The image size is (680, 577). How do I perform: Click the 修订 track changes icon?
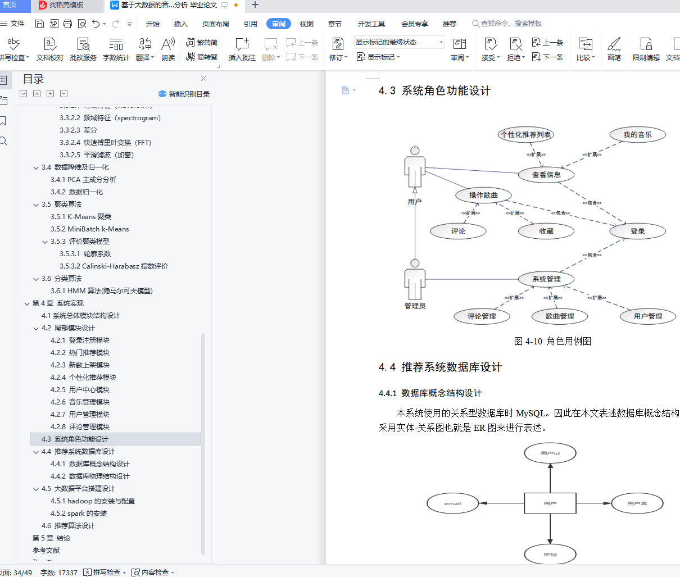click(338, 44)
